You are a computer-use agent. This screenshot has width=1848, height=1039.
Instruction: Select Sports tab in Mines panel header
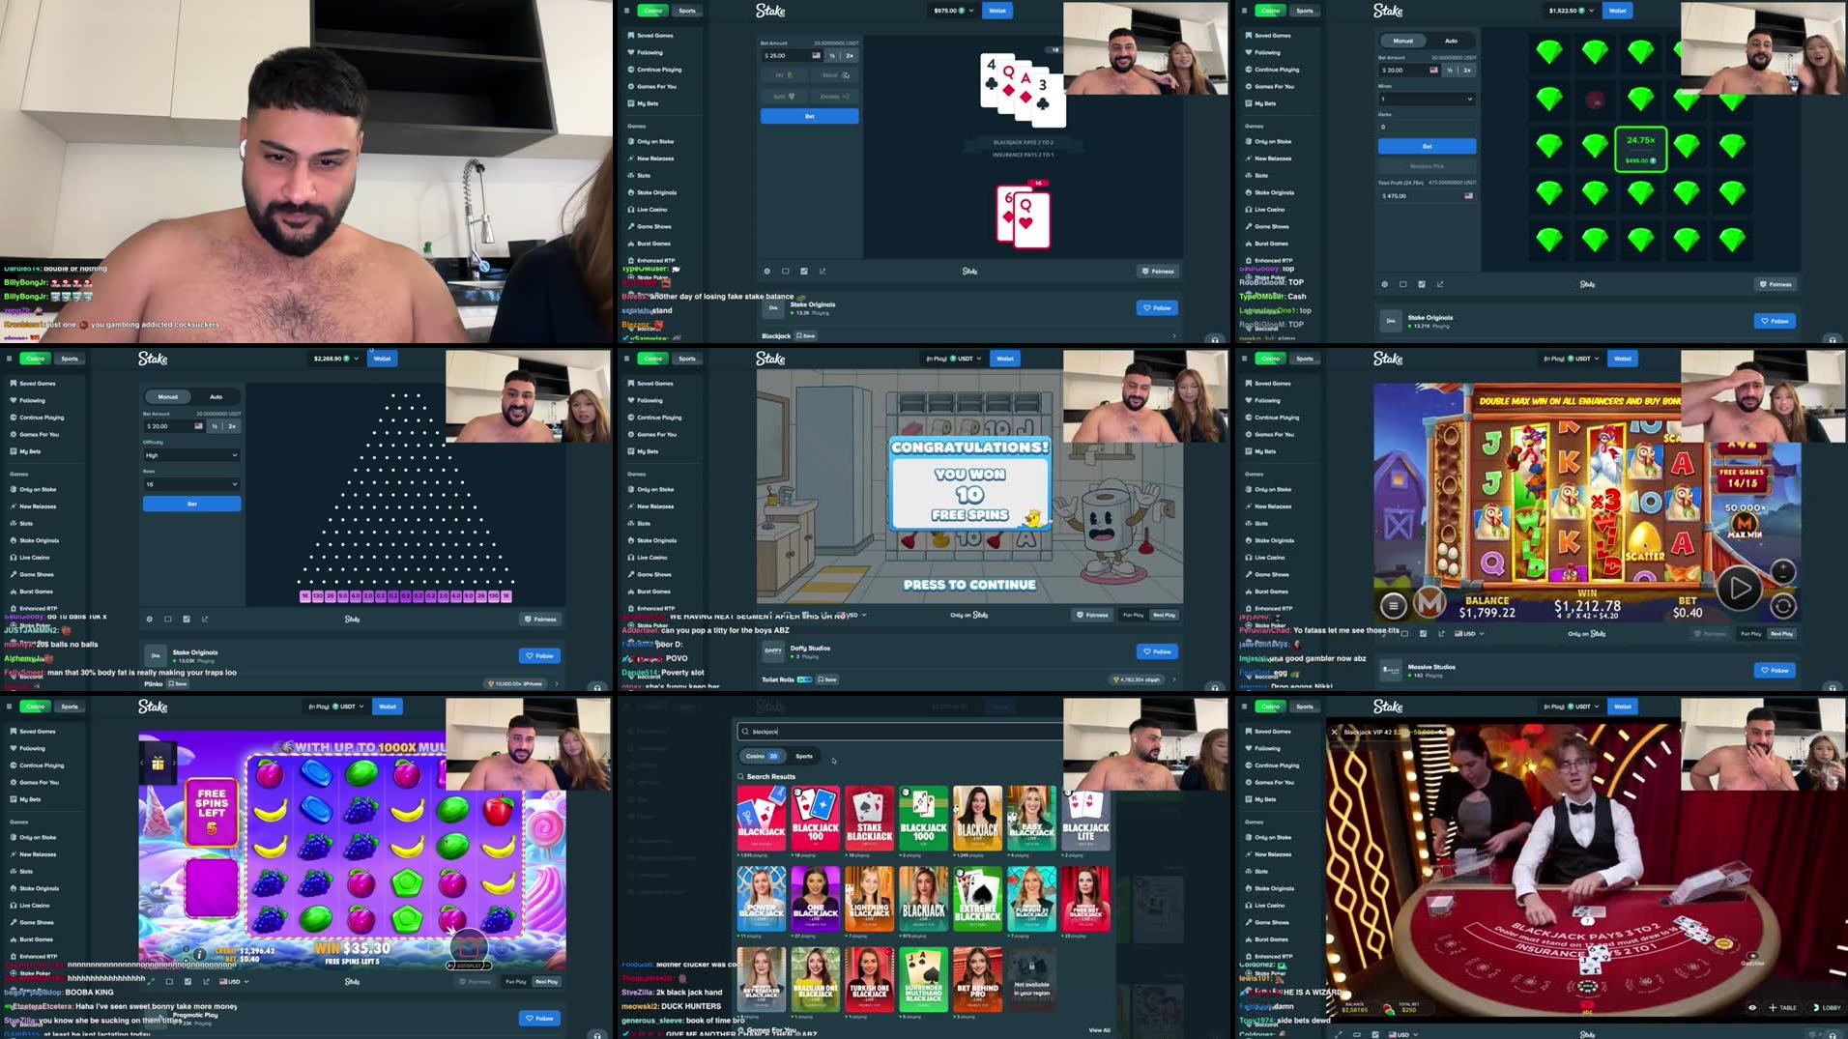pyautogui.click(x=1305, y=11)
